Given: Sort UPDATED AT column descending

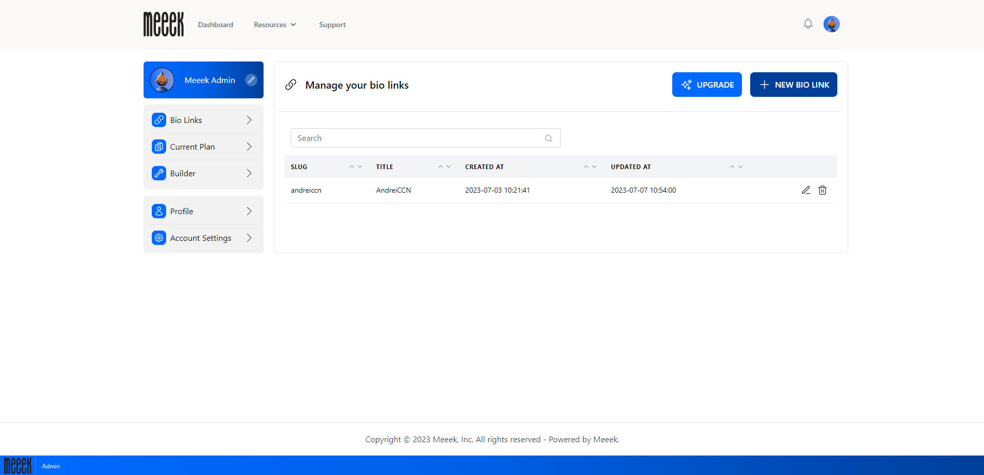Looking at the screenshot, I should pos(740,167).
